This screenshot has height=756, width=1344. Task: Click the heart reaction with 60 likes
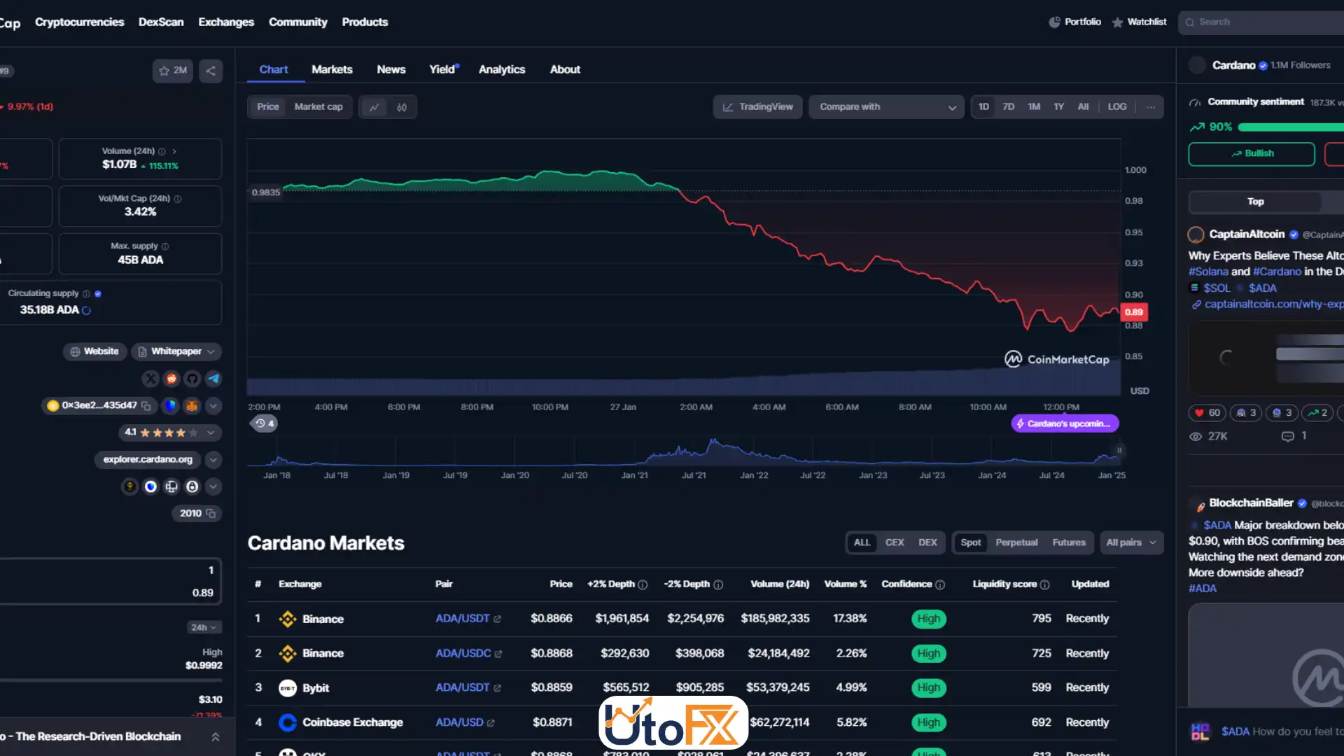pyautogui.click(x=1207, y=413)
